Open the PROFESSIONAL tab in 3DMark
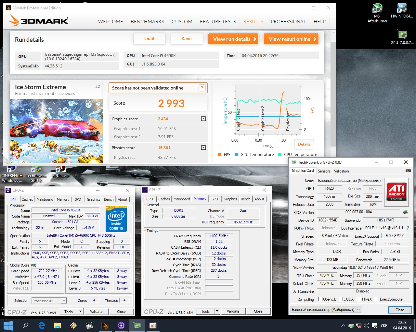The height and width of the screenshot is (332, 416). click(x=288, y=21)
